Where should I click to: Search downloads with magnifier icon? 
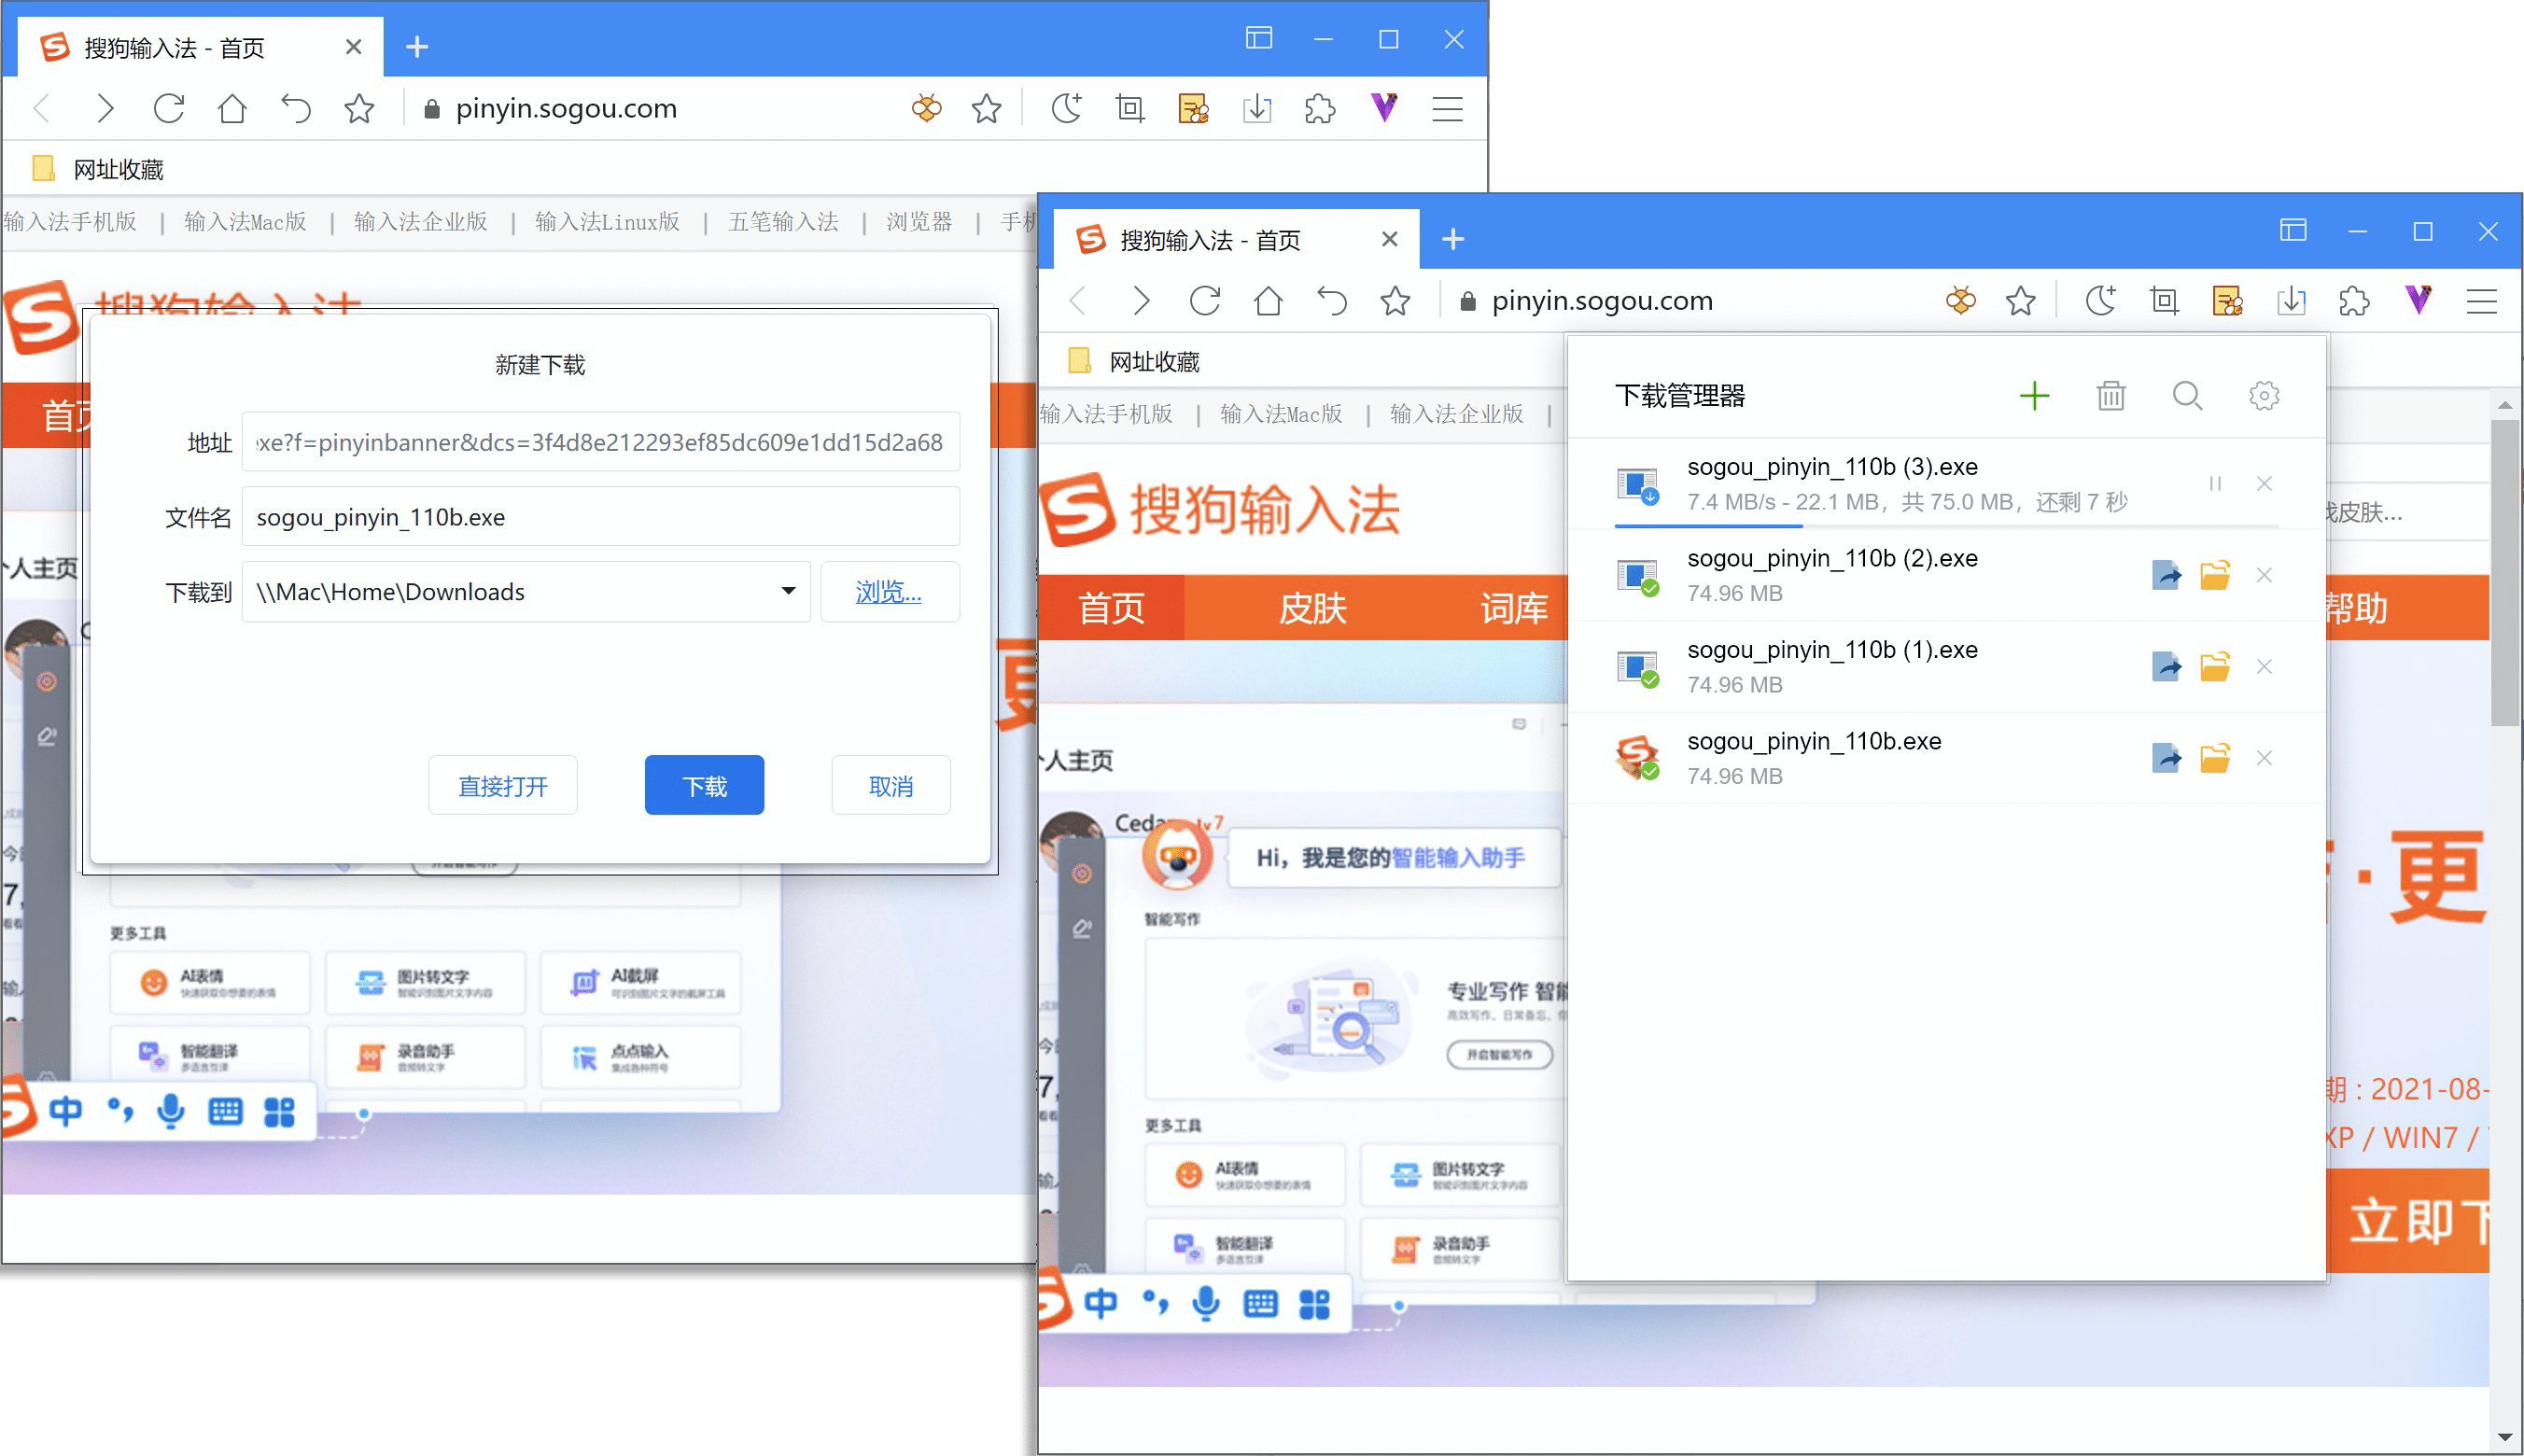[2188, 396]
